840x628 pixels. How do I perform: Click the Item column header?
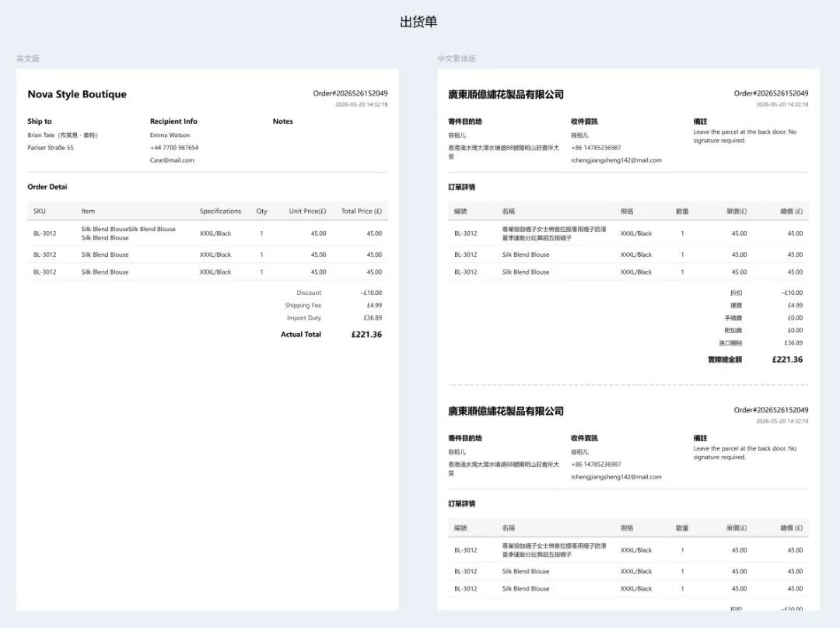(88, 211)
